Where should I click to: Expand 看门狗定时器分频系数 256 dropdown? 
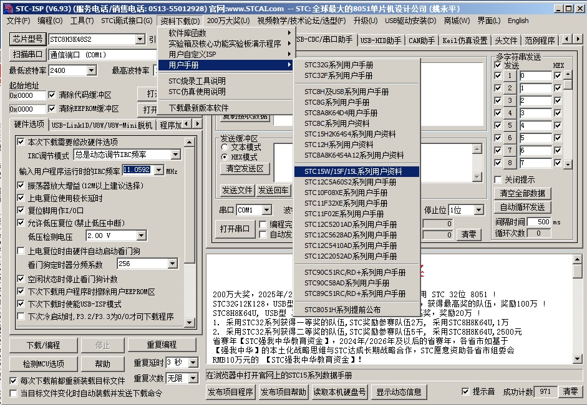(172, 264)
